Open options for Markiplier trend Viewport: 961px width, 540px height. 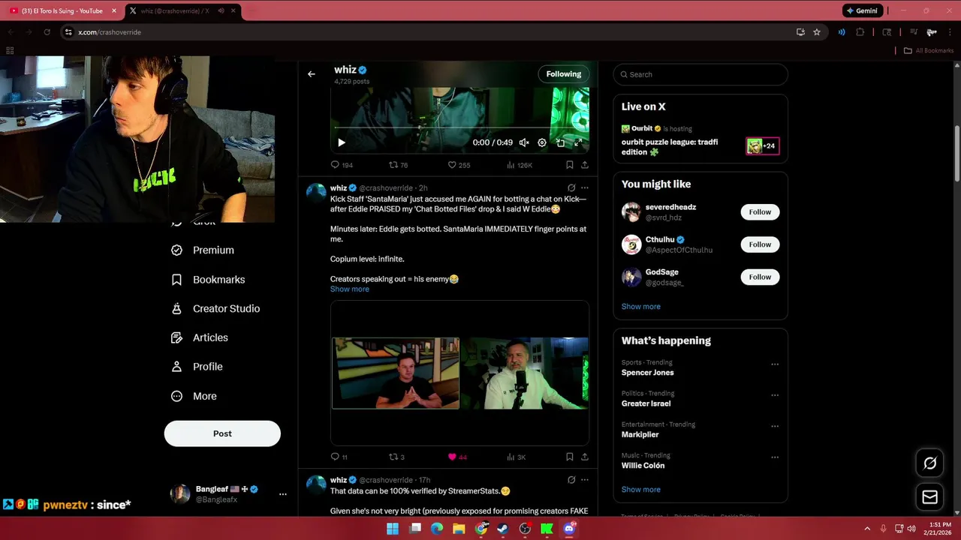[x=775, y=426]
